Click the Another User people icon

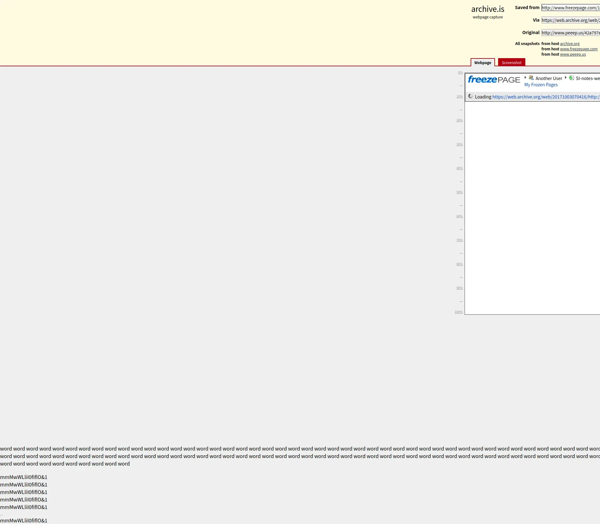pyautogui.click(x=531, y=78)
